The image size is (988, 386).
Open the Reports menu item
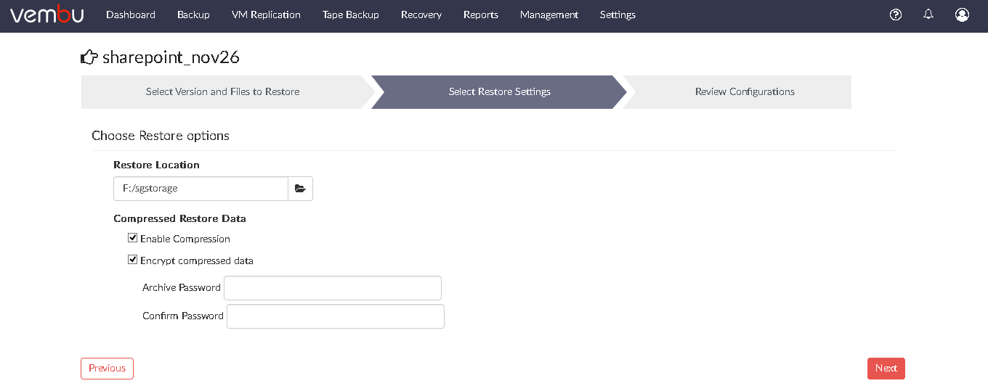pyautogui.click(x=481, y=15)
